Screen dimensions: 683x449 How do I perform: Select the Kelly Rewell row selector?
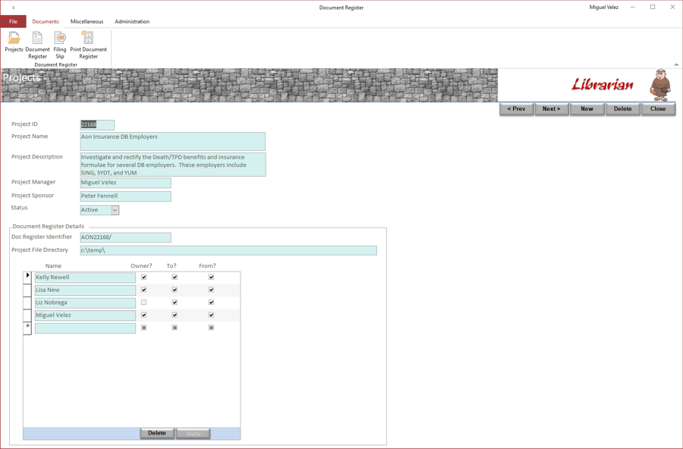pyautogui.click(x=27, y=277)
